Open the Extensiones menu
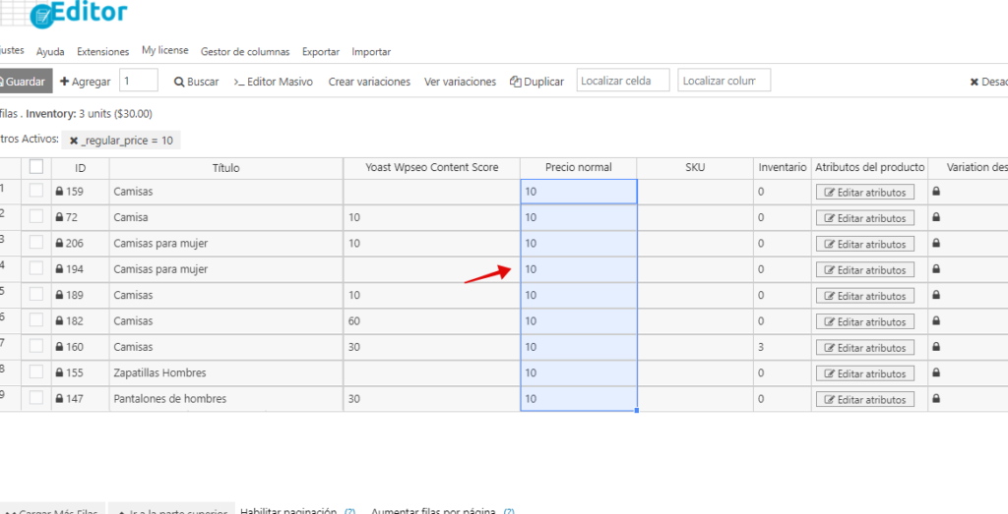 (102, 52)
